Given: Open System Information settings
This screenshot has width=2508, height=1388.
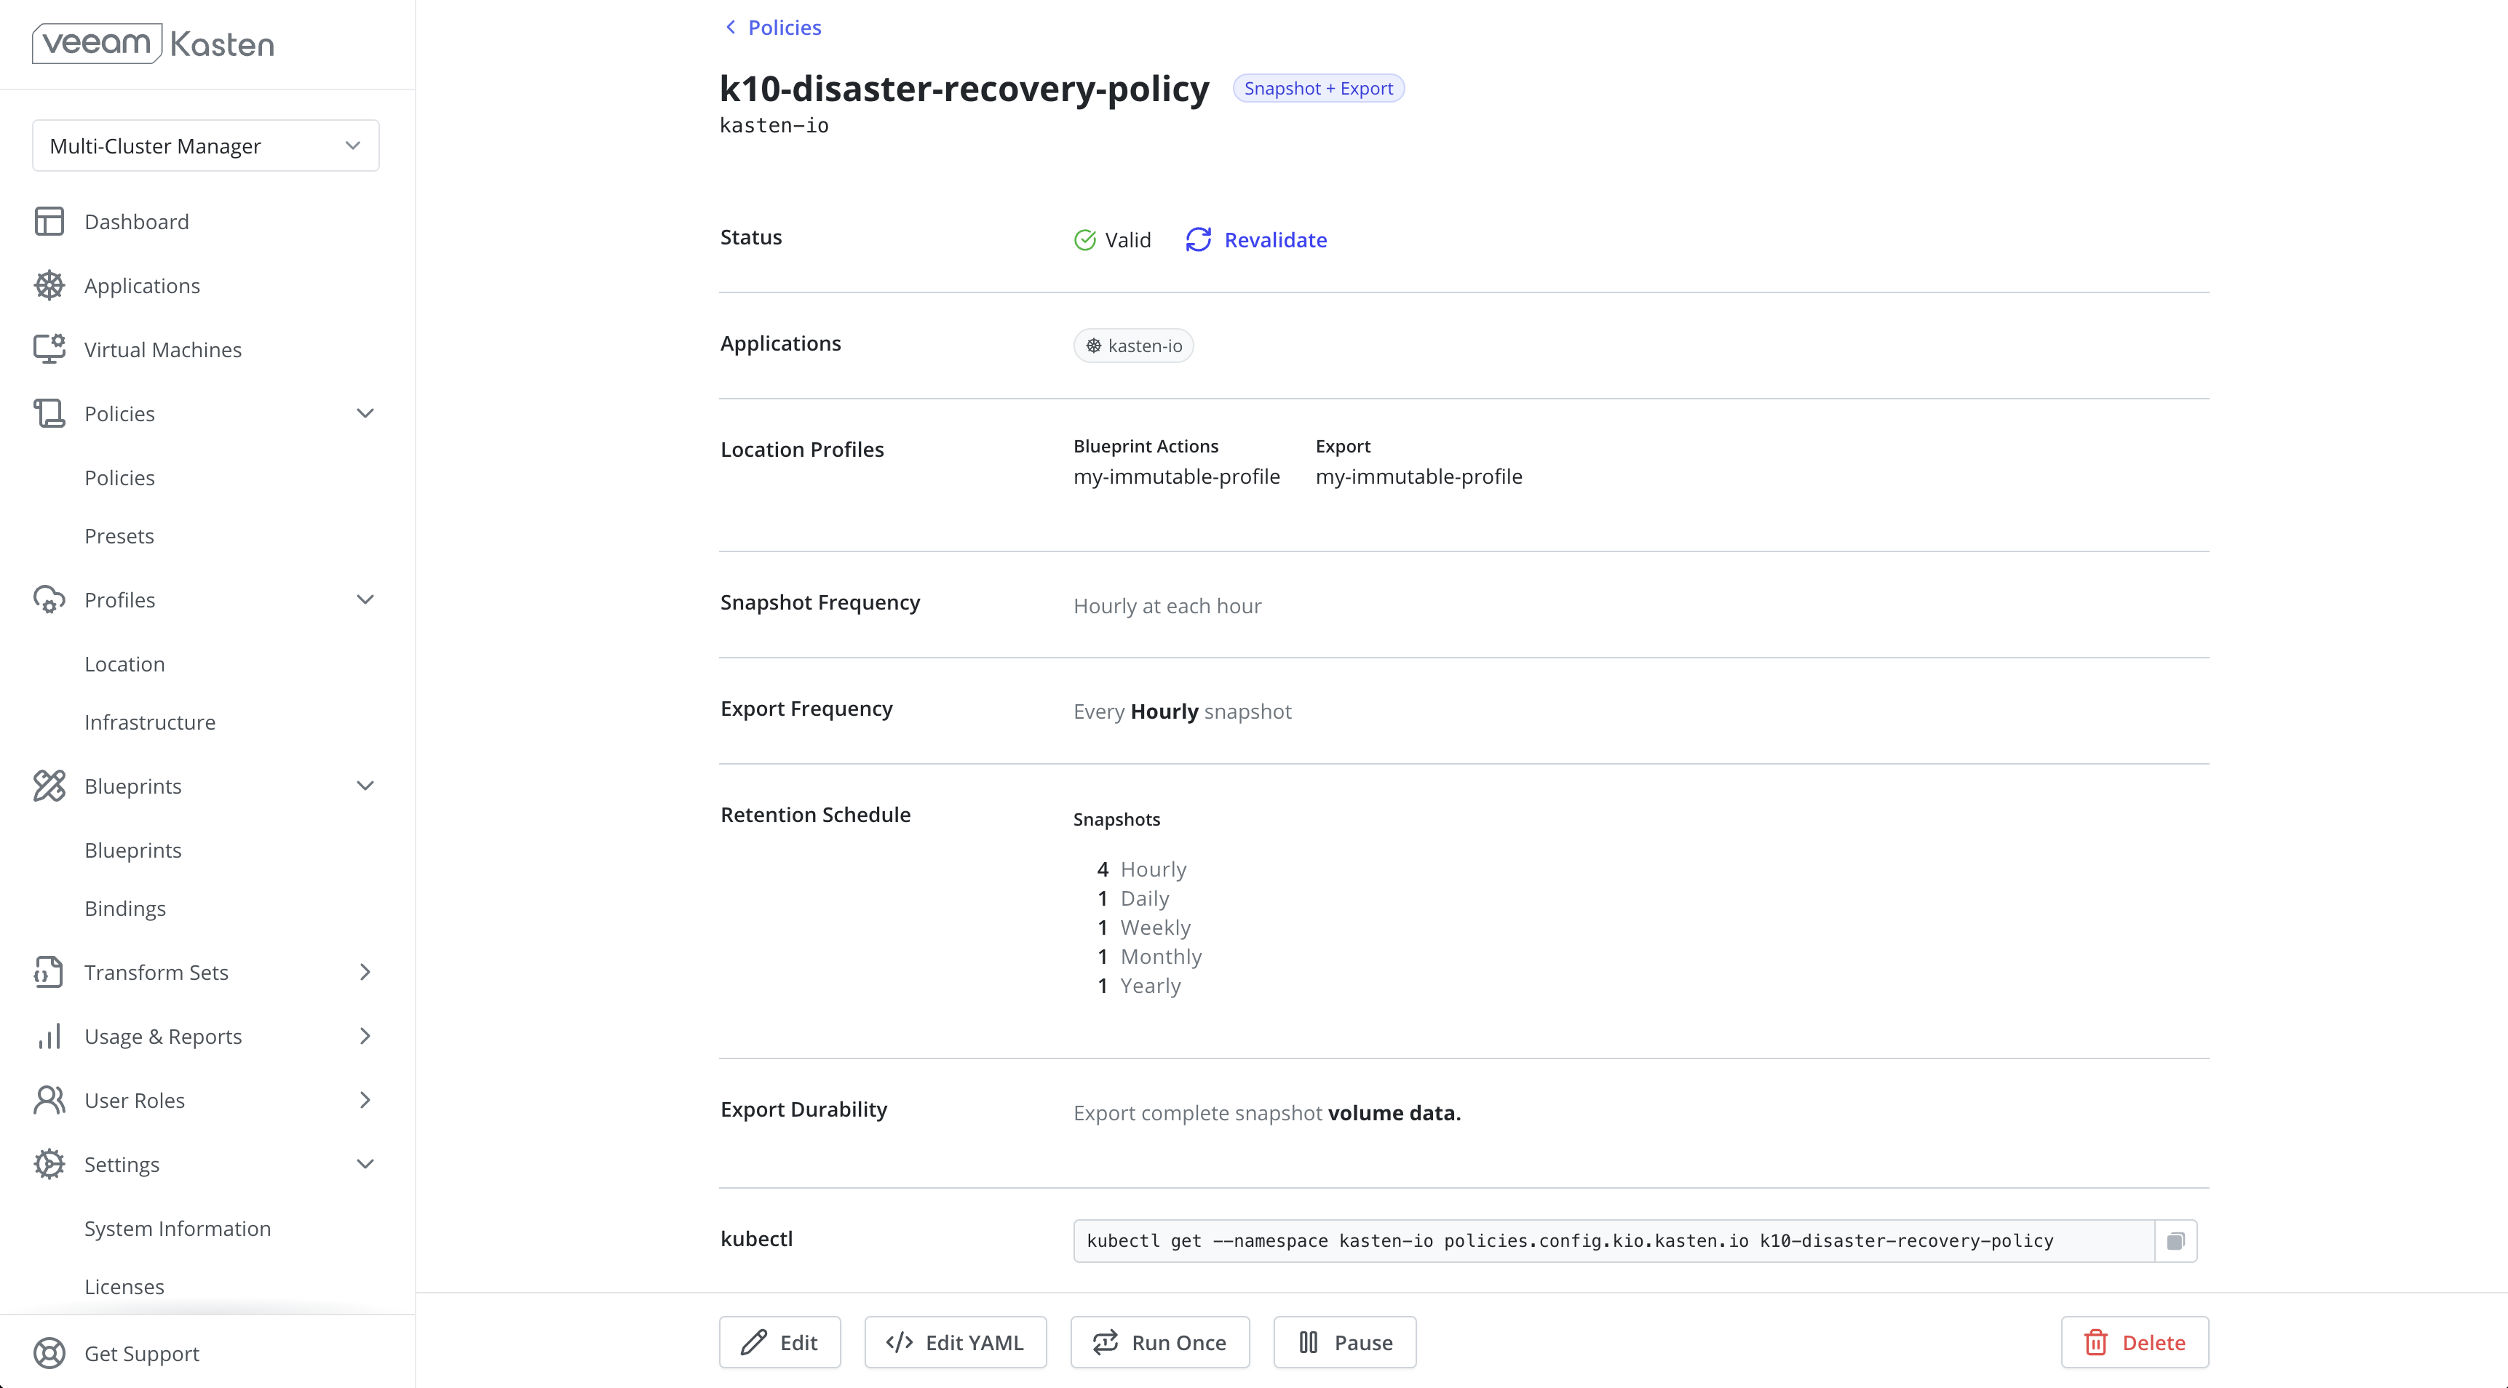Looking at the screenshot, I should pos(177,1229).
